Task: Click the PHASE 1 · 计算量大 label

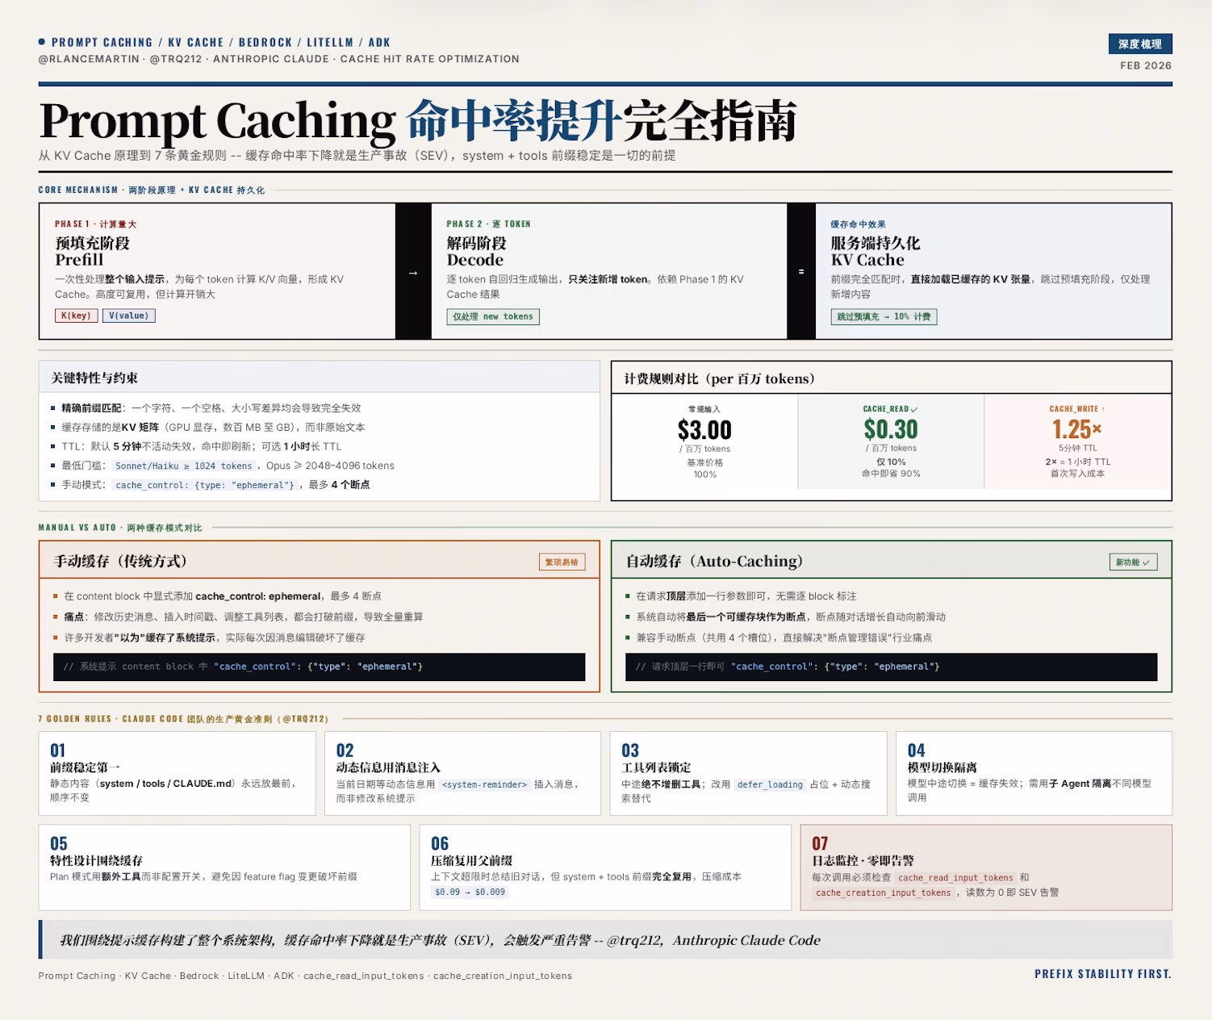Action: (95, 224)
